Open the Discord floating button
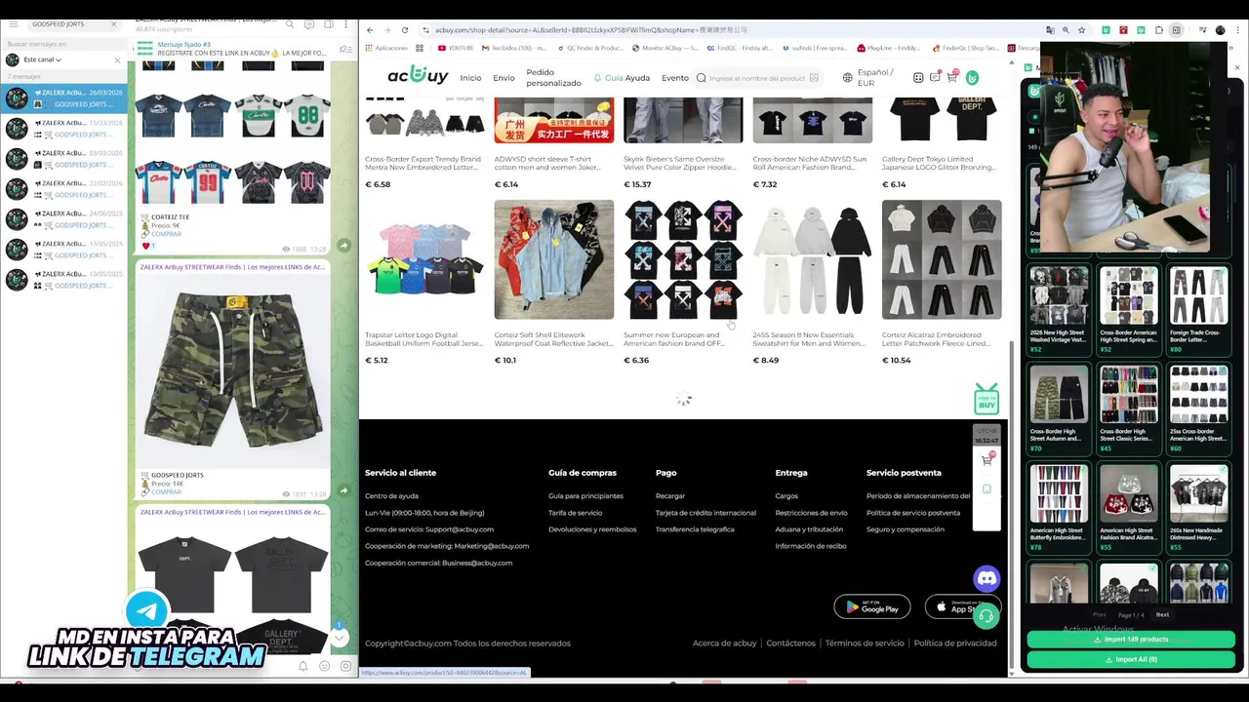 (987, 578)
